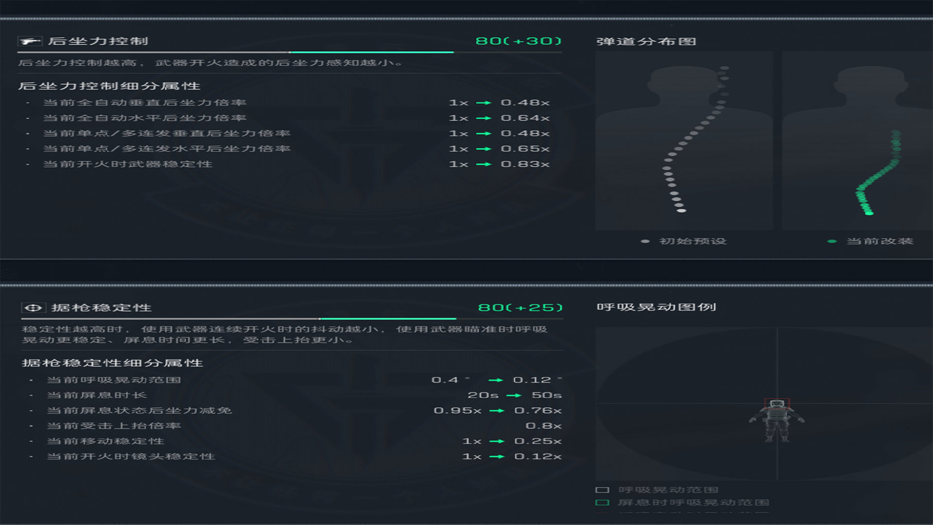Click the crosshair icon beside 据枪稳定性
Viewport: 933px width, 525px height.
pos(33,308)
